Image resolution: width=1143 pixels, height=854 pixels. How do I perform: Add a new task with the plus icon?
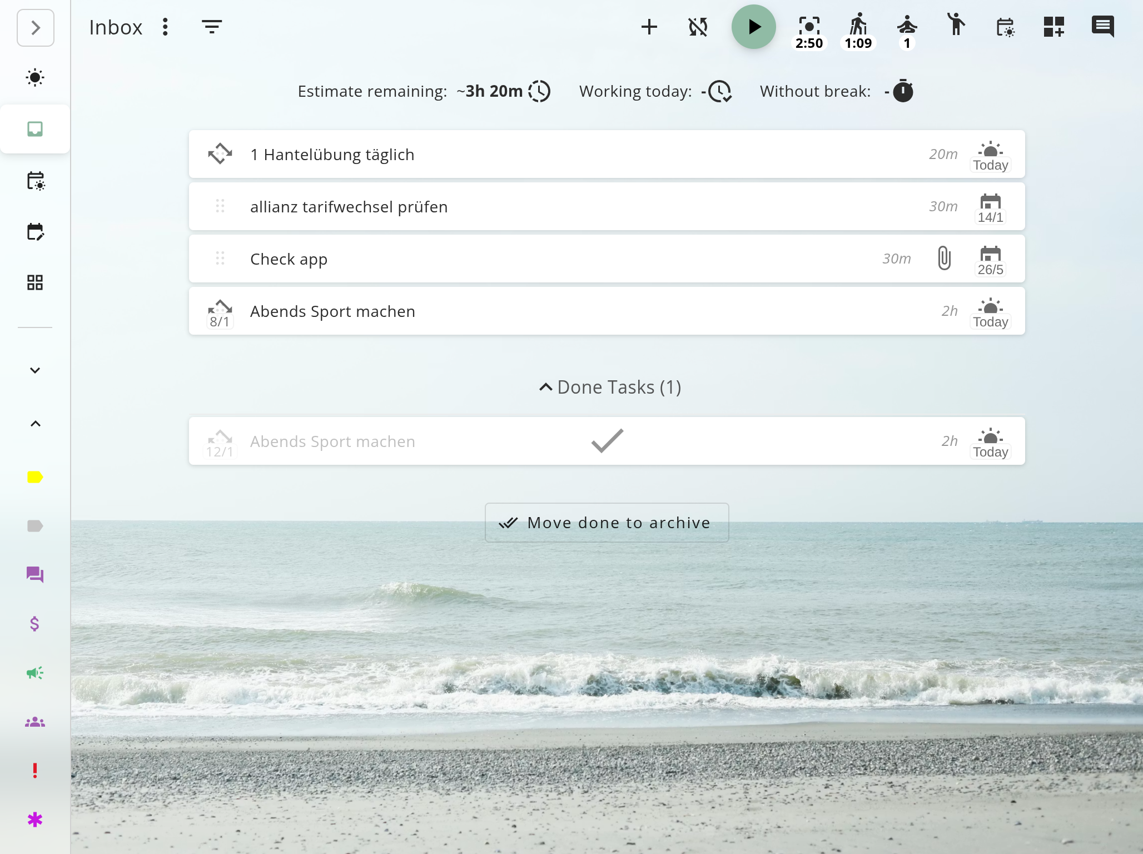coord(649,26)
